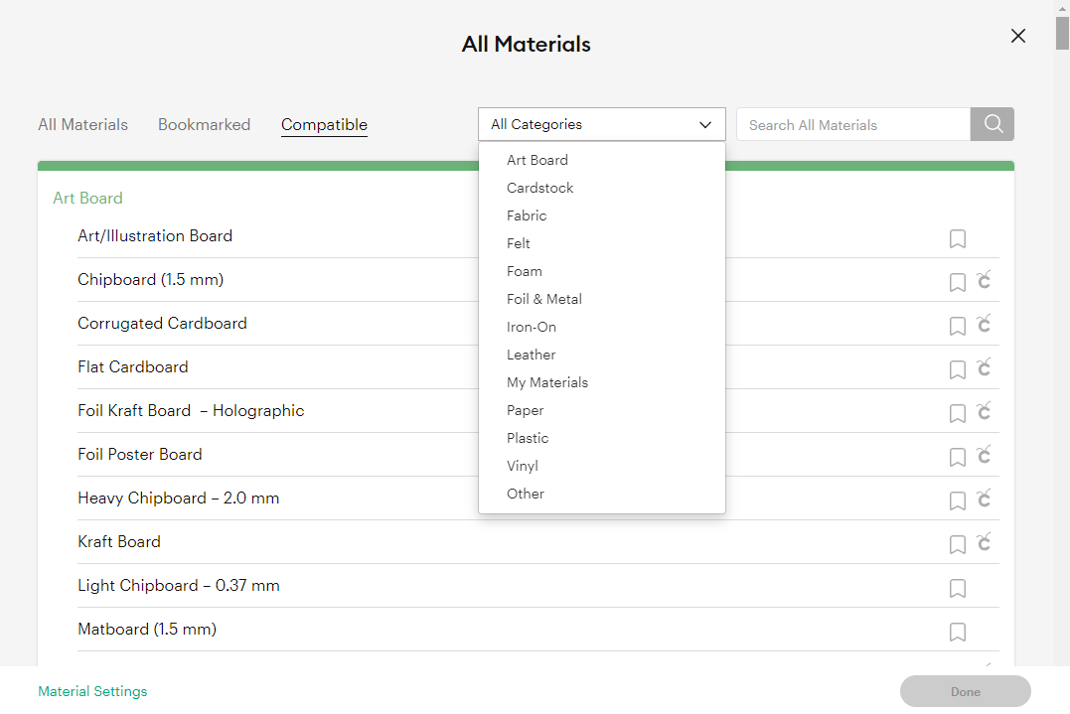Click the vertical scrollbar thumb
This screenshot has width=1070, height=714.
click(x=1062, y=28)
